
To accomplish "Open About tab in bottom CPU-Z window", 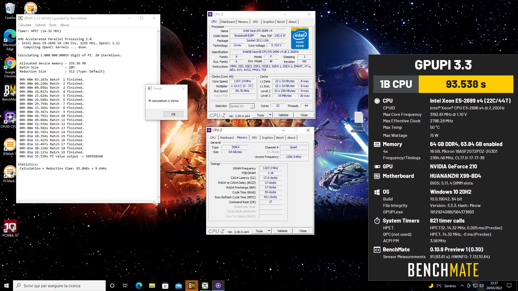I will pyautogui.click(x=291, y=138).
